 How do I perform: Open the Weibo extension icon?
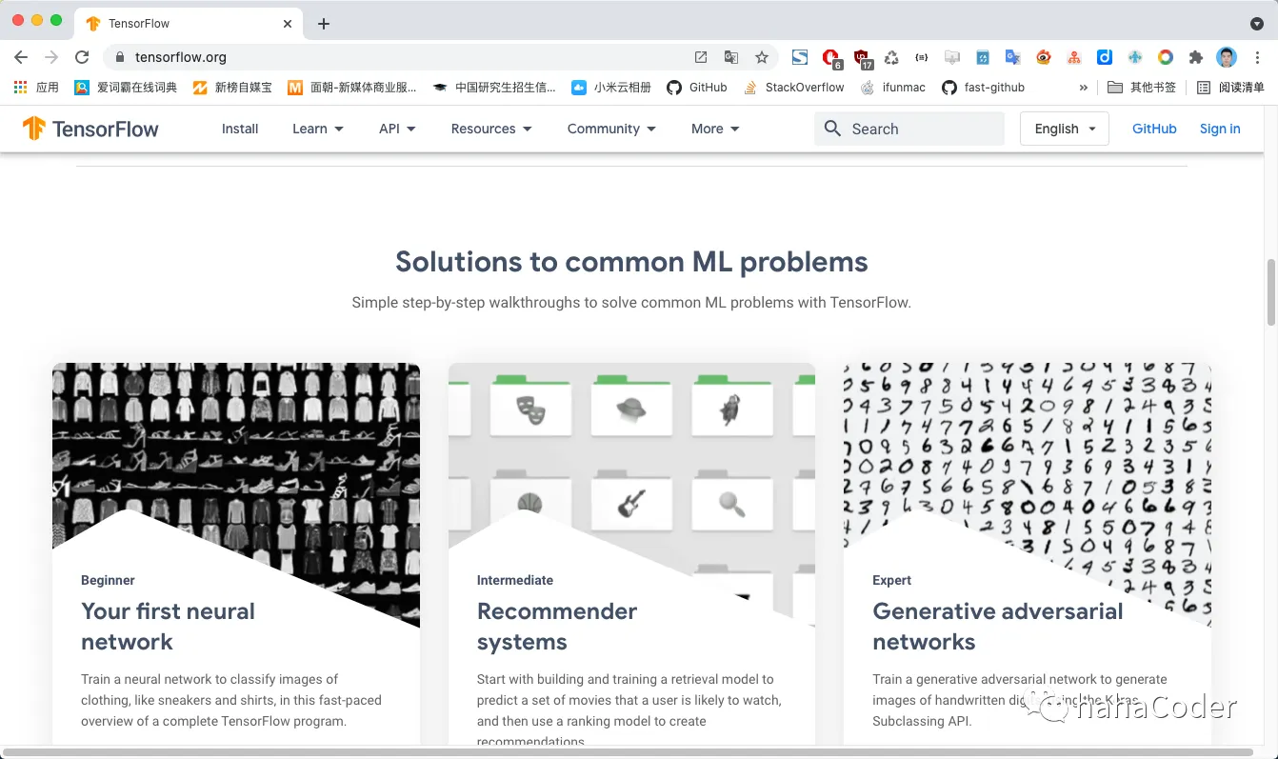1044,57
